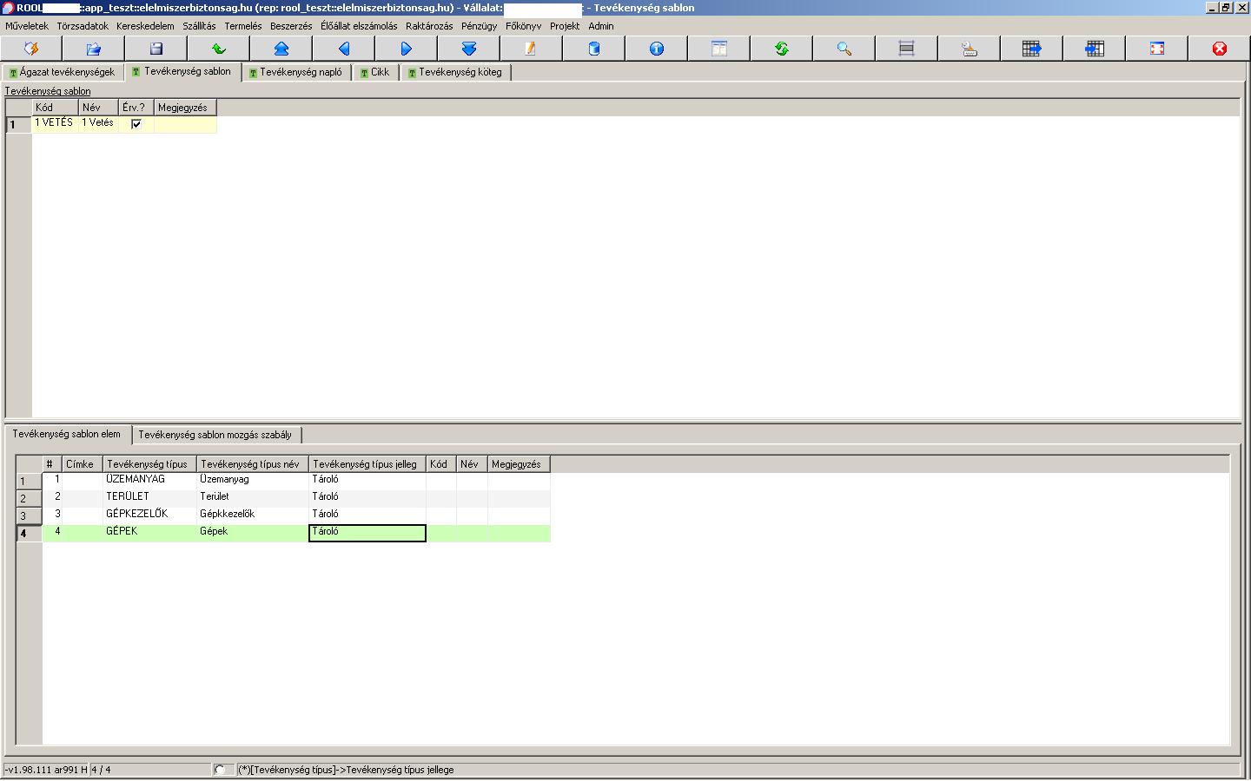The width and height of the screenshot is (1251, 781).
Task: Click the Tevékenység típus column header
Action: click(x=149, y=464)
